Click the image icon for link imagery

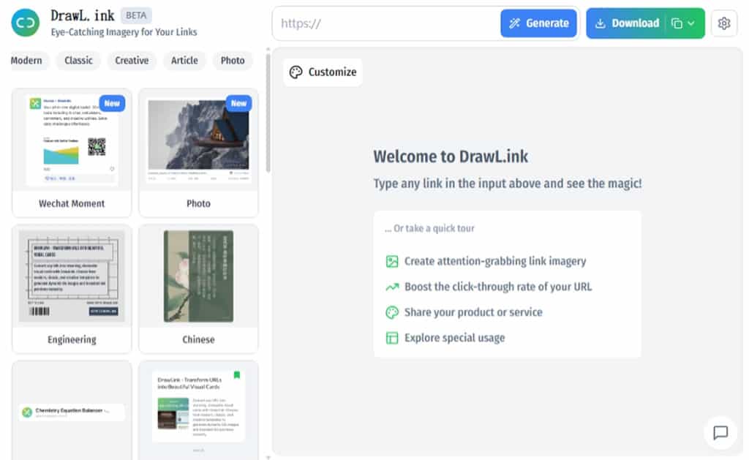(392, 261)
